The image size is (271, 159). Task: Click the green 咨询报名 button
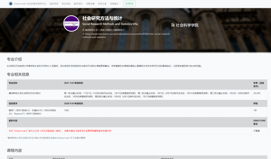(129, 4)
